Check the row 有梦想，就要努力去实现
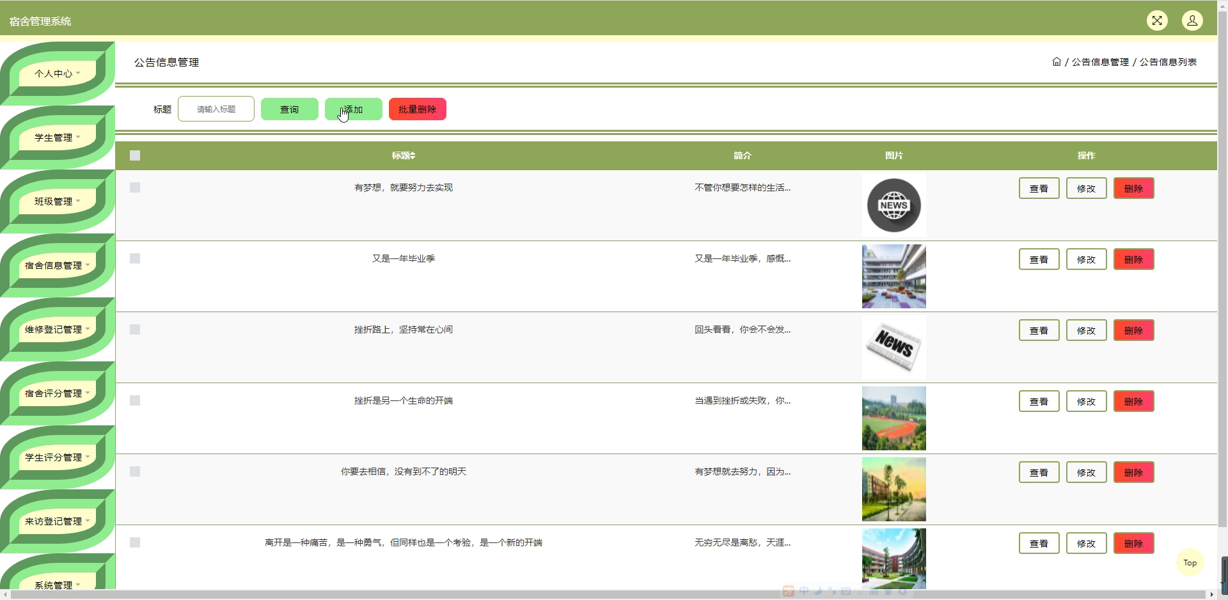This screenshot has width=1228, height=600. pos(135,187)
